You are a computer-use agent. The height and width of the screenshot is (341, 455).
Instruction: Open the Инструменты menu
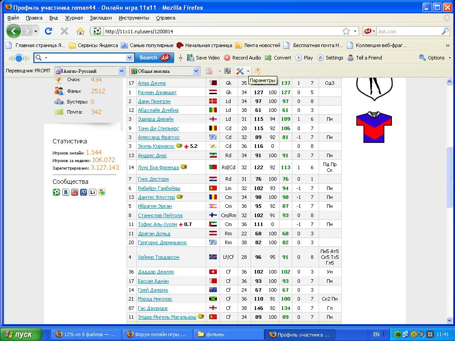click(134, 18)
